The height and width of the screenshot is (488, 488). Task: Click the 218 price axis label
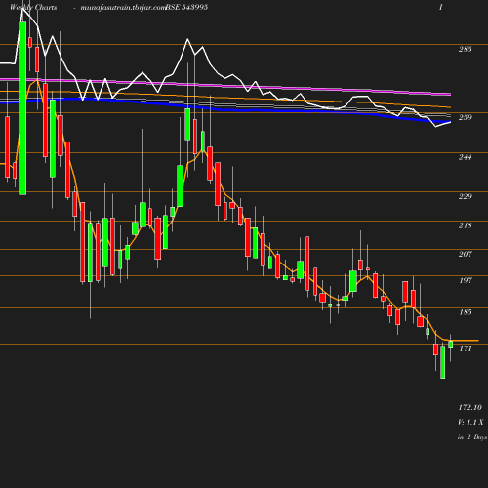(x=465, y=225)
